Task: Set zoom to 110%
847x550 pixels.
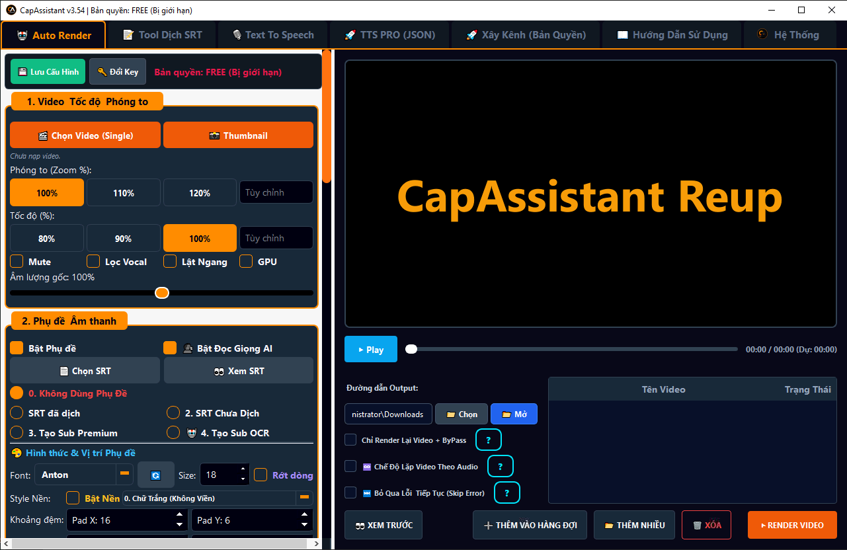Action: 124,193
